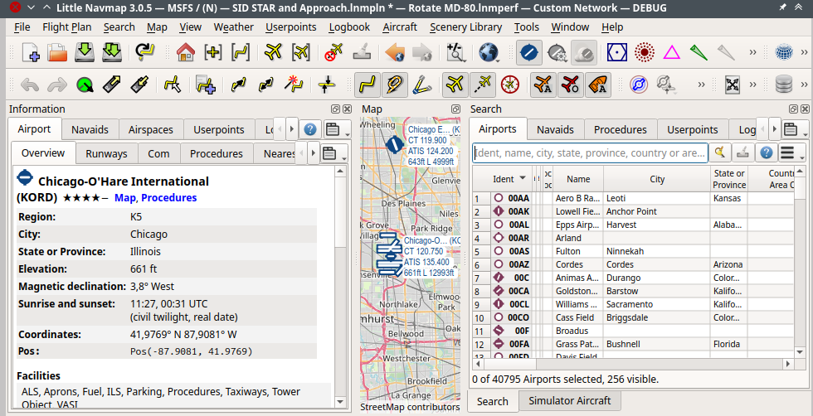
Task: Go to center for distance search
Action: pyautogui.click(x=212, y=52)
